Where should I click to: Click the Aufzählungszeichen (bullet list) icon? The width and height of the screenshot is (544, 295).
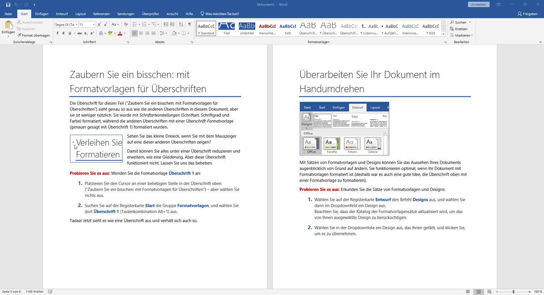pyautogui.click(x=135, y=24)
